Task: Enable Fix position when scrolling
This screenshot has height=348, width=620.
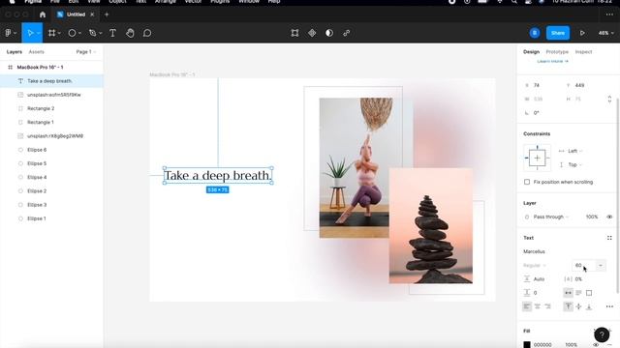Action: 527,183
